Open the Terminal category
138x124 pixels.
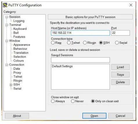pos(15,25)
